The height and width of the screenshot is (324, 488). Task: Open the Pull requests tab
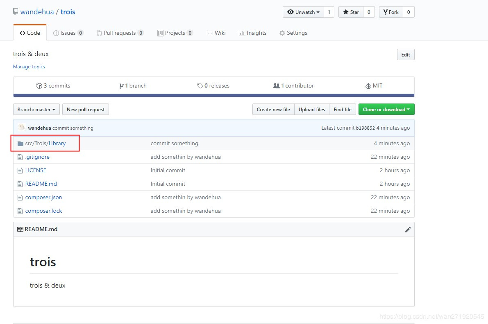point(120,33)
